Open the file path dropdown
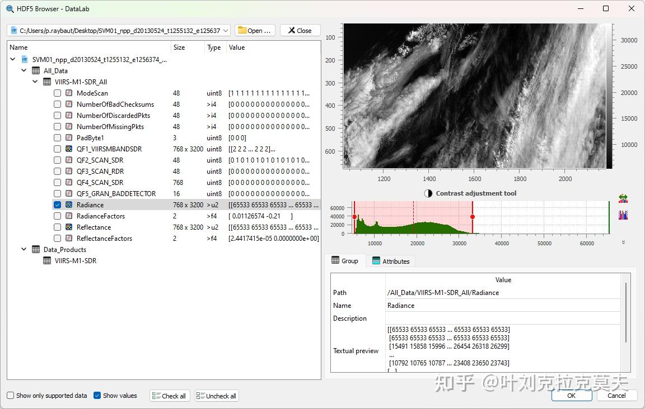645x409 pixels. [x=226, y=31]
